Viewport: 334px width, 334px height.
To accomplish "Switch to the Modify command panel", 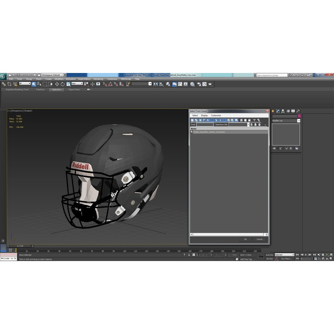I will coord(278,111).
